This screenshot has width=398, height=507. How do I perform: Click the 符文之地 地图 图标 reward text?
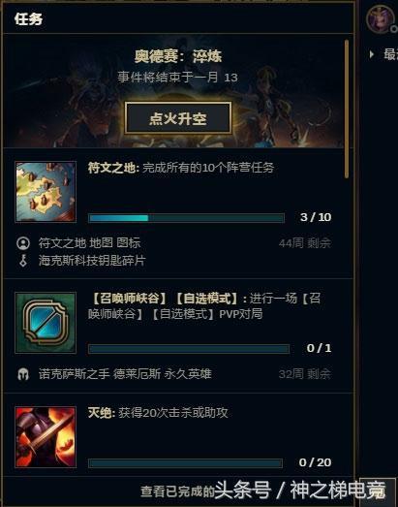pyautogui.click(x=89, y=243)
